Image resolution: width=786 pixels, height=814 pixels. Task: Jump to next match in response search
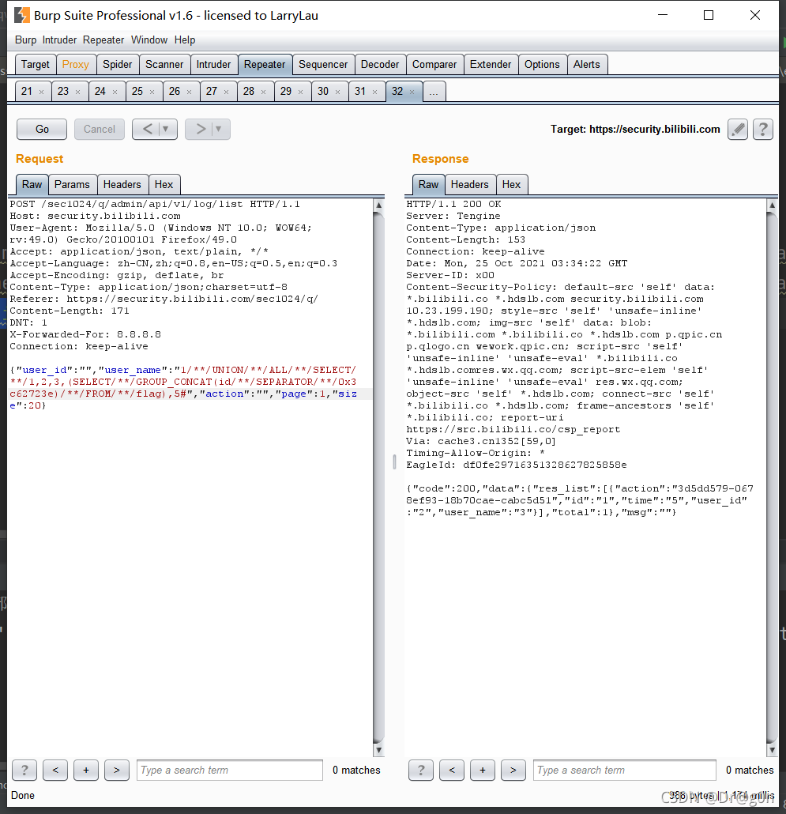pyautogui.click(x=513, y=770)
